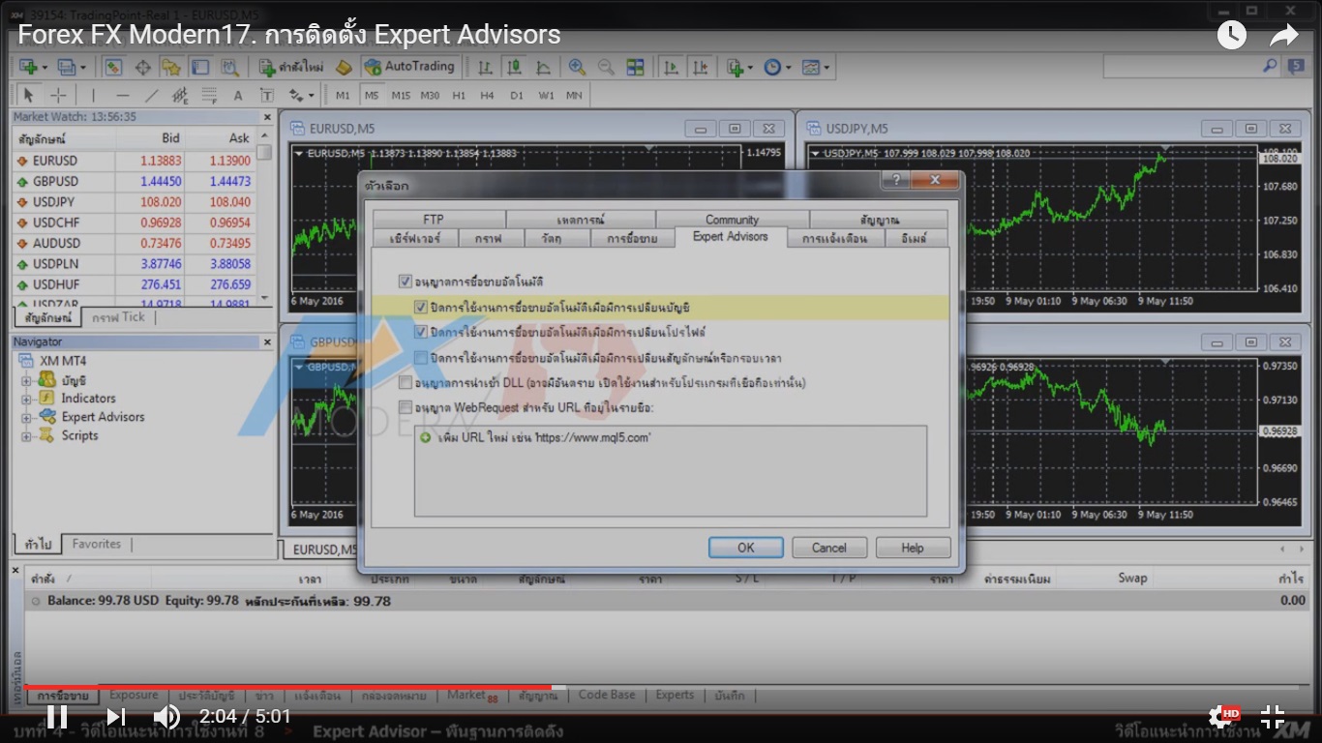The image size is (1322, 743).
Task: Click the Help button in dialog
Action: tap(913, 548)
